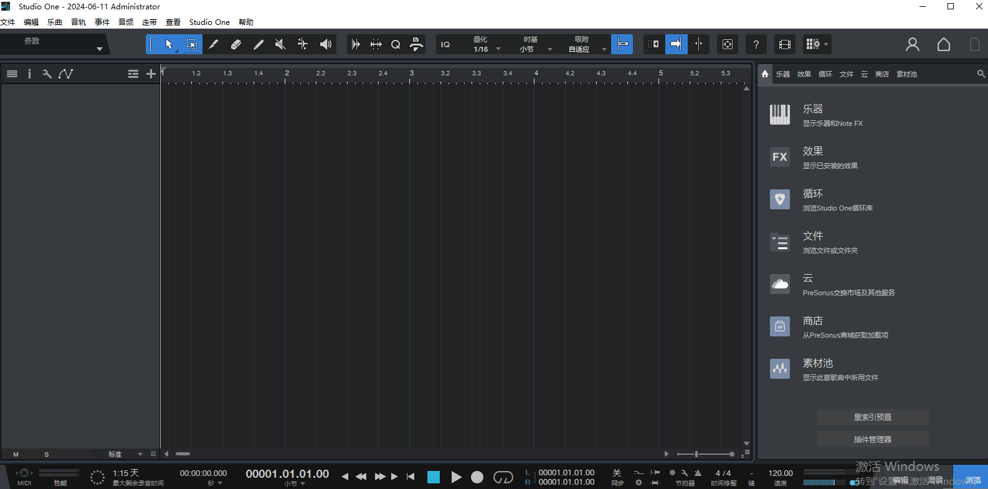Open the Studio One menu
The width and height of the screenshot is (988, 489).
(x=209, y=22)
